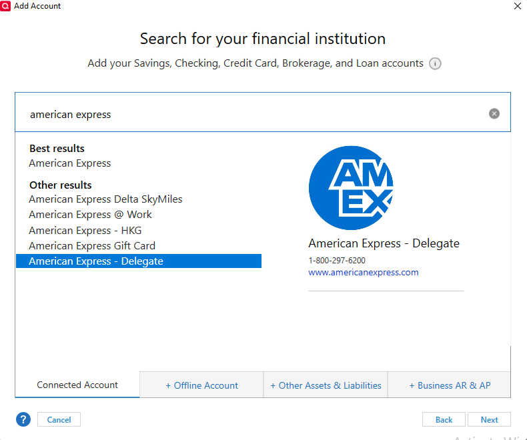Image resolution: width=527 pixels, height=440 pixels.
Task: Choose American Express @ Work result
Action: click(91, 215)
